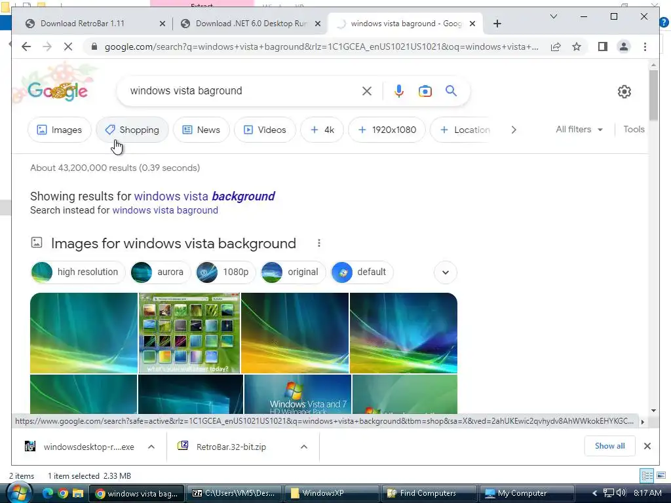Share this page from the address bar
This screenshot has height=503, width=671.
point(556,47)
